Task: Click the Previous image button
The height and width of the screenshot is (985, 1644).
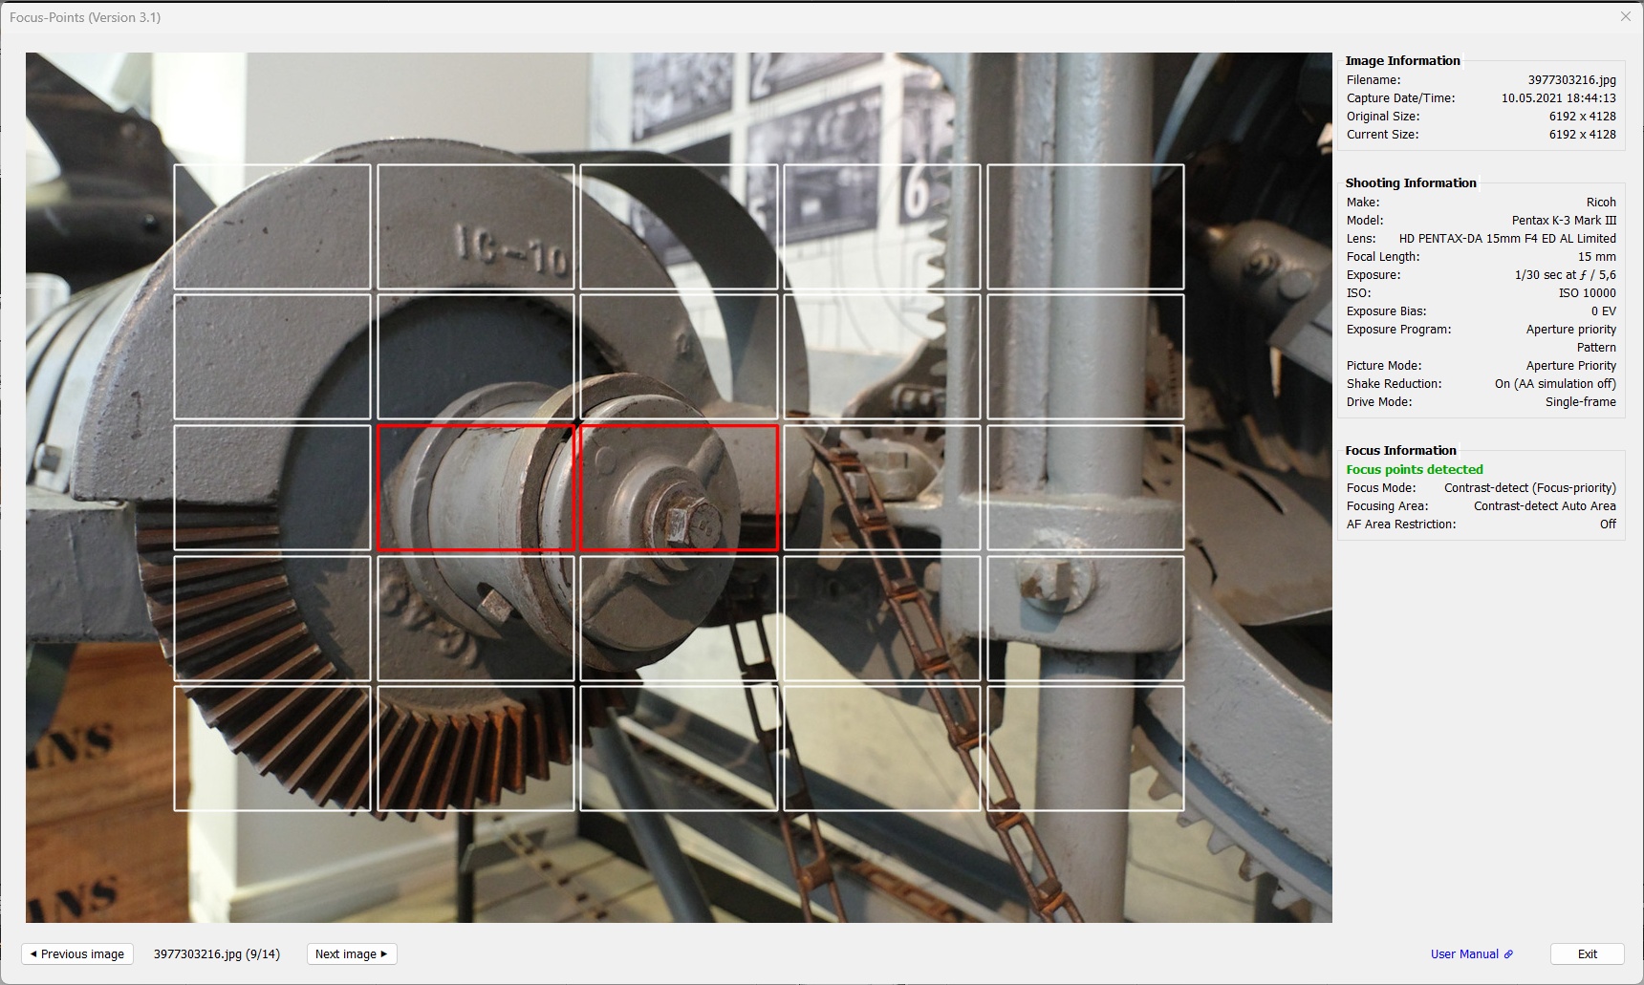Action: [76, 953]
